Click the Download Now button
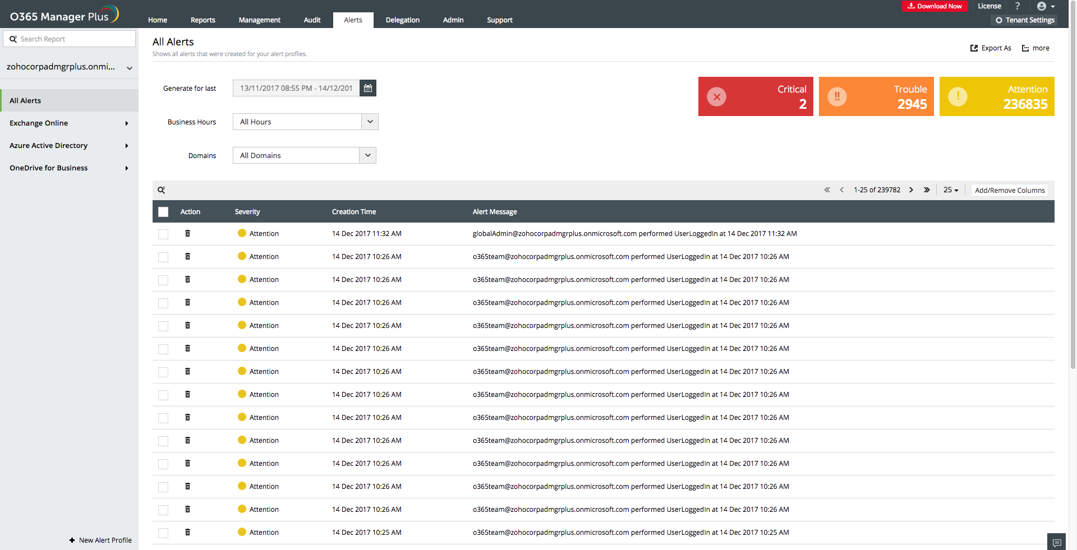This screenshot has width=1077, height=550. 934,6
